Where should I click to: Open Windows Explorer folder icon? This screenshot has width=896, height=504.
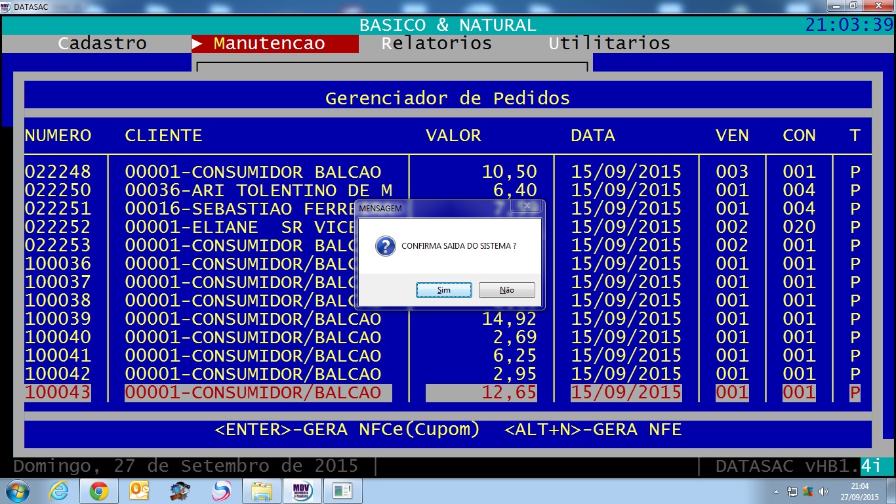point(261,491)
